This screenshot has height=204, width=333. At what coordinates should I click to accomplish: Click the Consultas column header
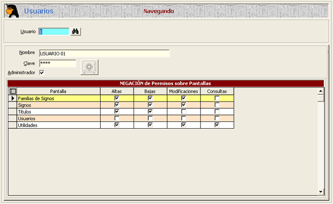click(x=217, y=92)
